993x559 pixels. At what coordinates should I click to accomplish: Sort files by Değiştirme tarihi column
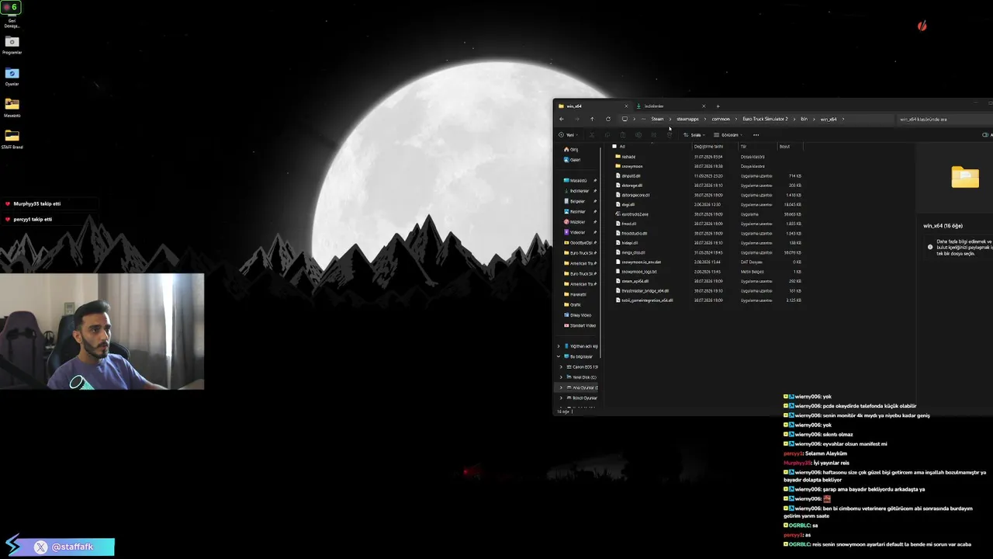coord(708,146)
